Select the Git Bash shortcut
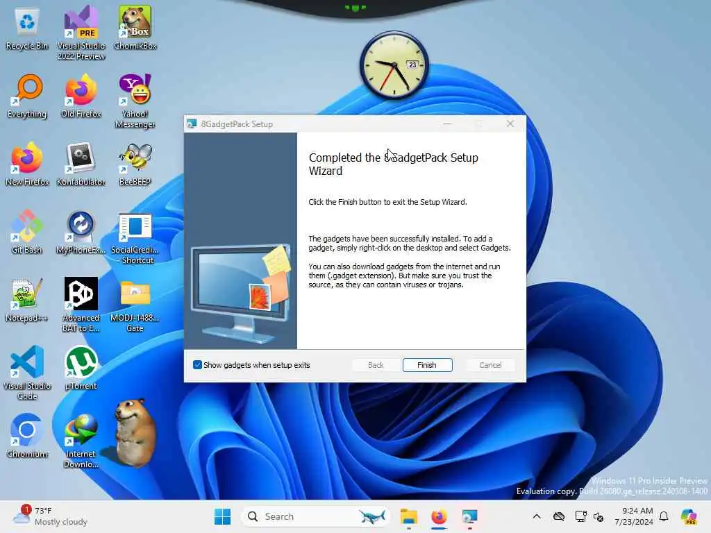 pos(27,232)
